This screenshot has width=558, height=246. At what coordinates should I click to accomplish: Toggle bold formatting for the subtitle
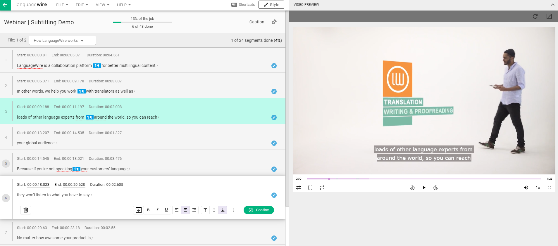click(148, 210)
